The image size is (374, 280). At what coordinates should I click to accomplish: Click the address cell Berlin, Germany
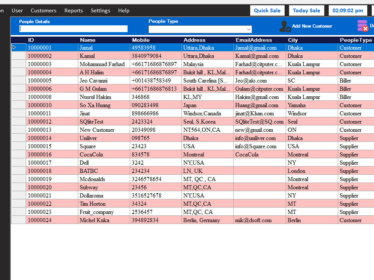pyautogui.click(x=208, y=220)
